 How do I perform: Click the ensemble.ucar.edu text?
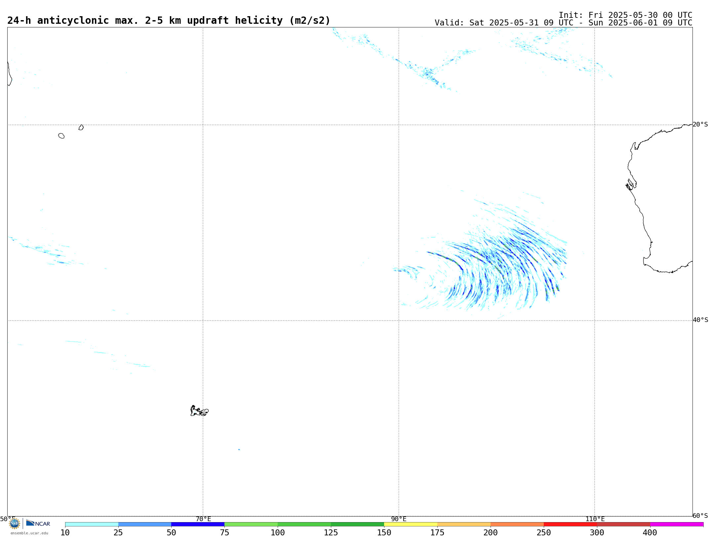pyautogui.click(x=29, y=533)
